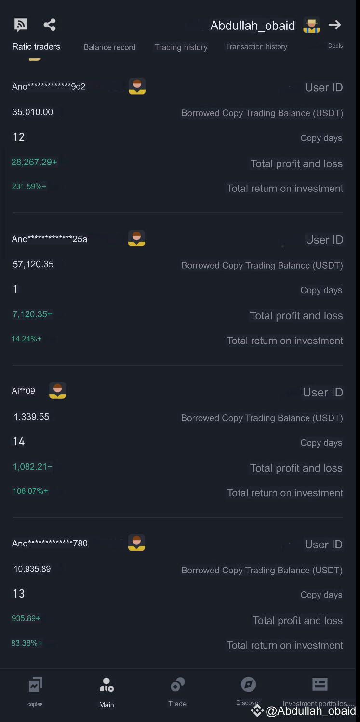
Task: Tap the arrow icon beside Abdullah_obaid
Action: coord(335,25)
